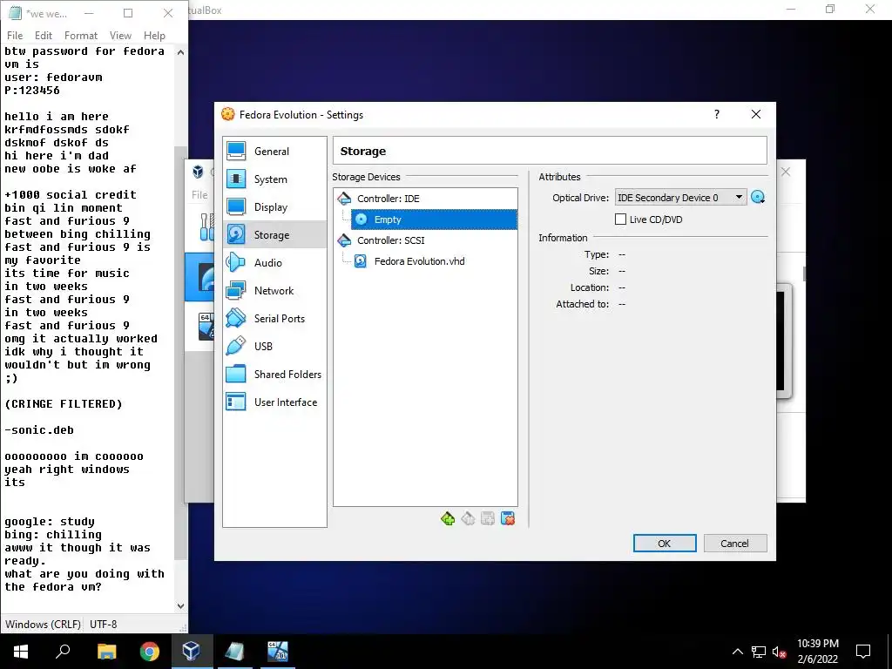The height and width of the screenshot is (669, 892).
Task: Confirm settings with OK button
Action: (x=665, y=544)
